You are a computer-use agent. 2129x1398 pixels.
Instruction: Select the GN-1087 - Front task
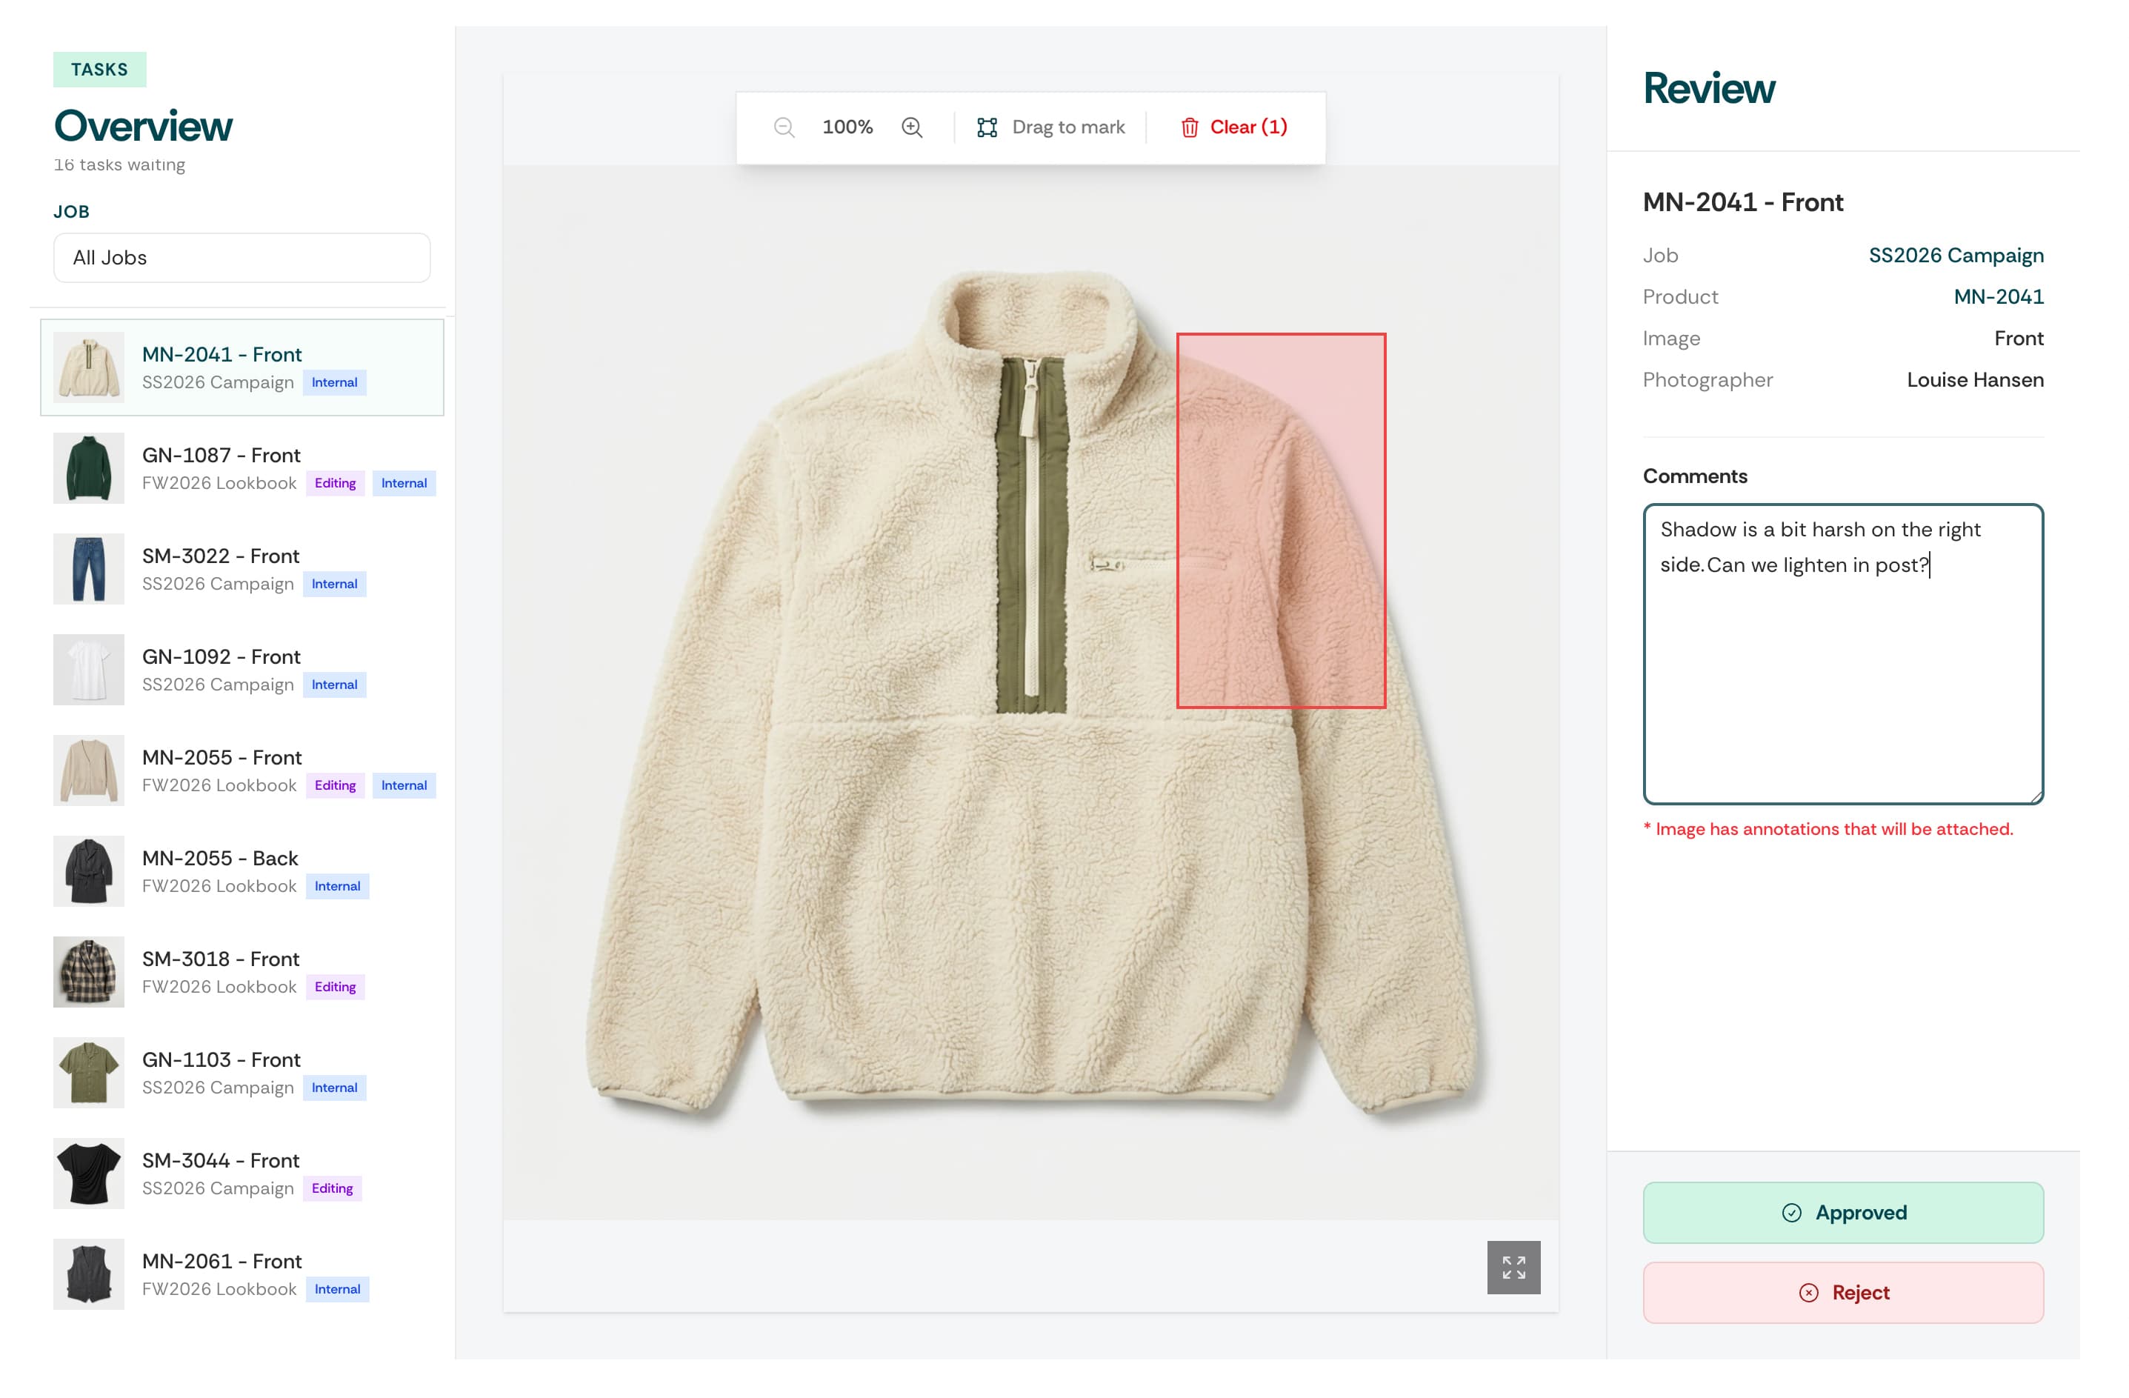pos(221,456)
